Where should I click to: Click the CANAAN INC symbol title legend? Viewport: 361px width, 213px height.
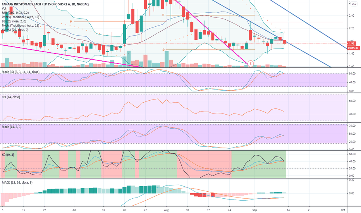point(45,4)
